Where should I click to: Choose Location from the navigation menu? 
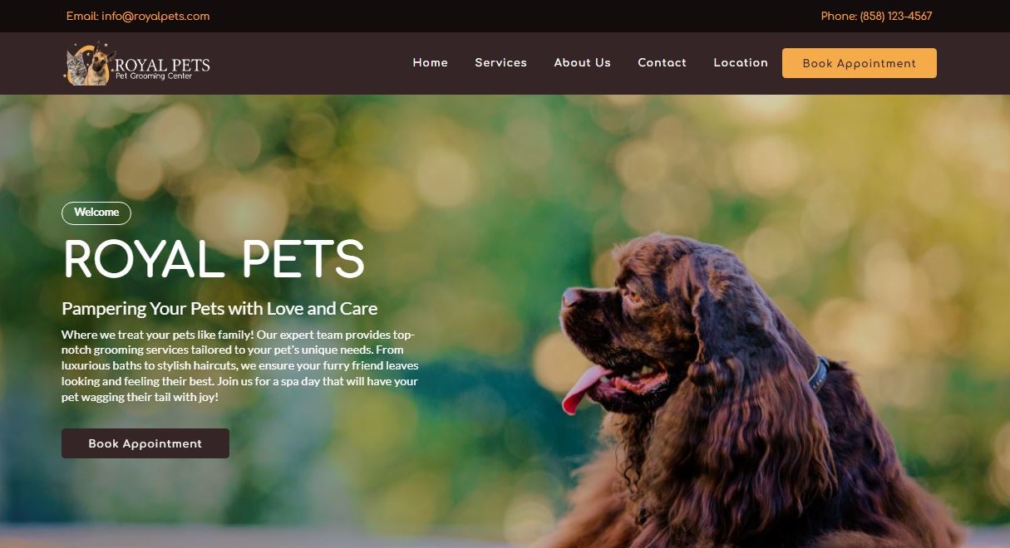(741, 63)
